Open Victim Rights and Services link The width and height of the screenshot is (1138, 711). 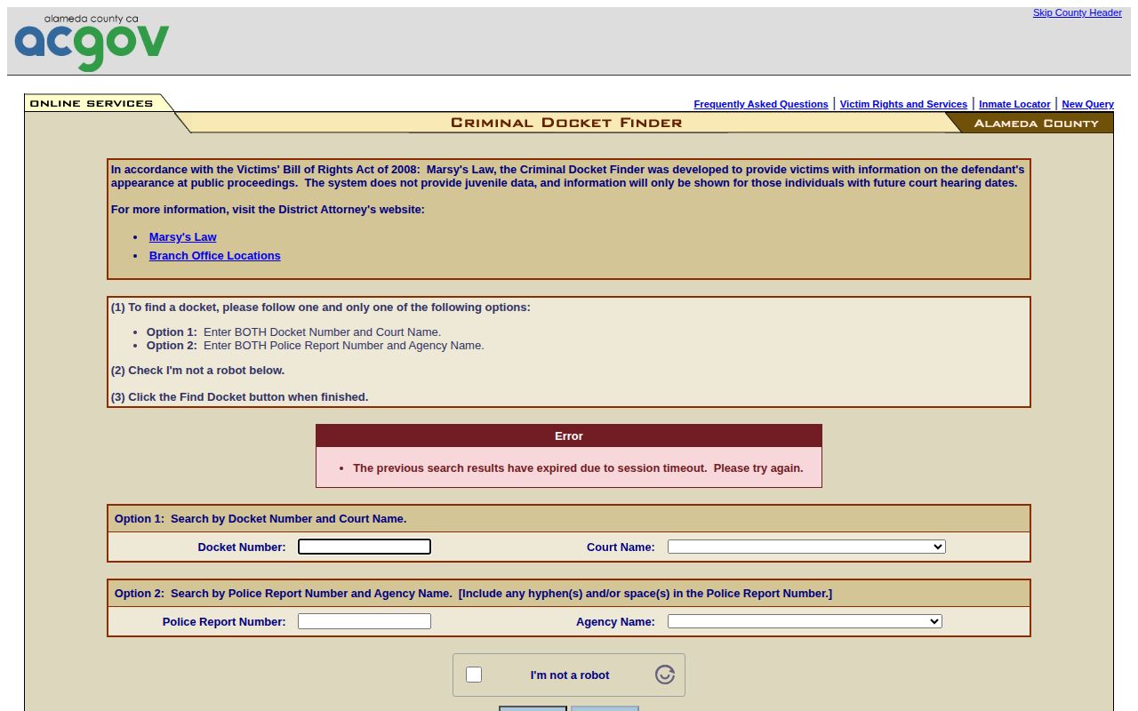903,104
